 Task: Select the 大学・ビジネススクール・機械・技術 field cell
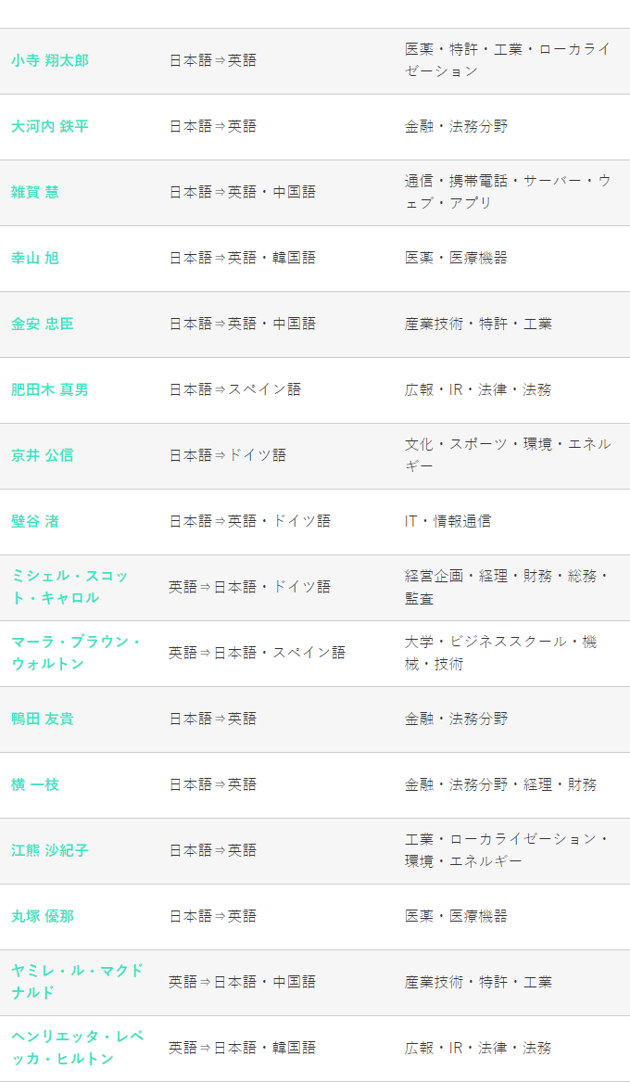click(500, 653)
